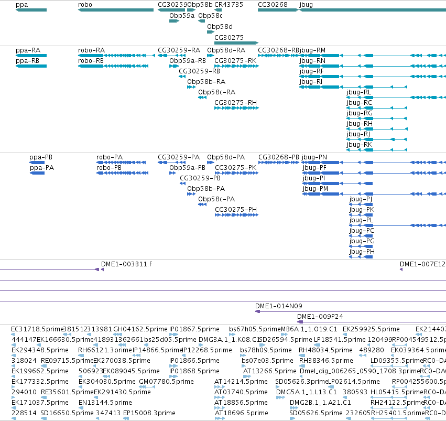Click the 'Obp58d-RA' transcript label
This screenshot has height=421, width=446.
tap(226, 50)
